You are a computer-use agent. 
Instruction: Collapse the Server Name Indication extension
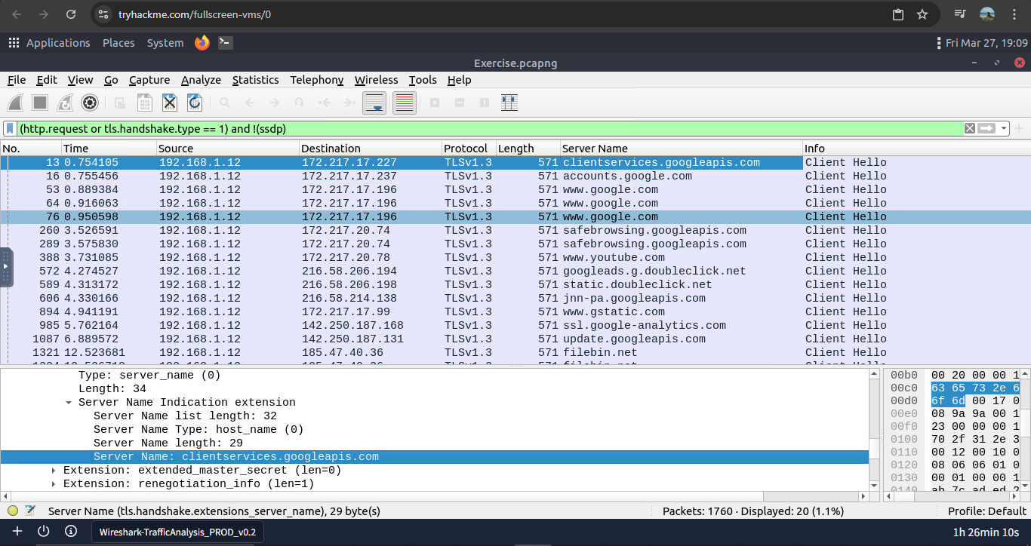click(x=69, y=403)
